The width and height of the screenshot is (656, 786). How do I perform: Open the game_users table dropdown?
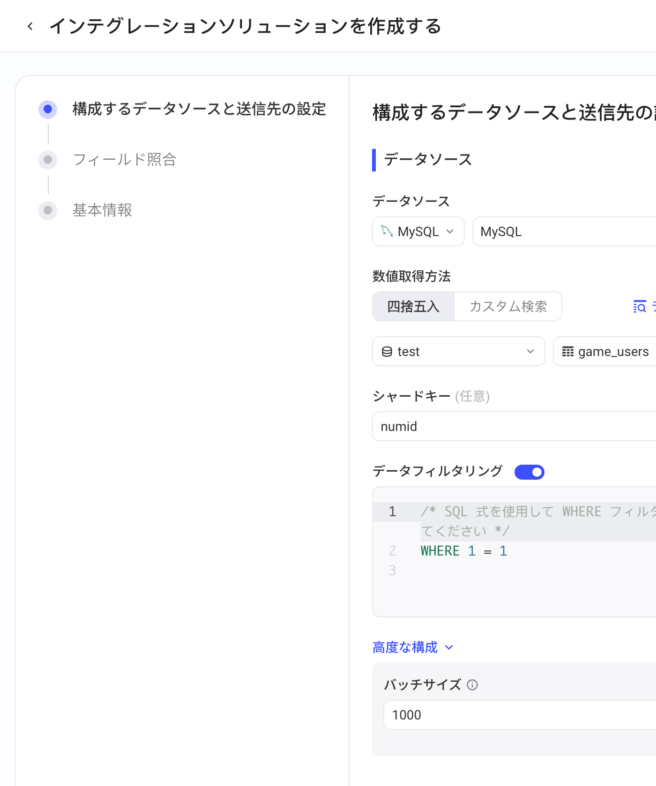coord(604,351)
